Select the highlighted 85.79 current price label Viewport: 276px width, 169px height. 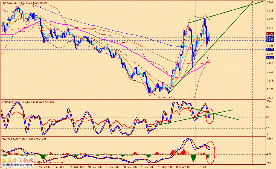tap(270, 34)
